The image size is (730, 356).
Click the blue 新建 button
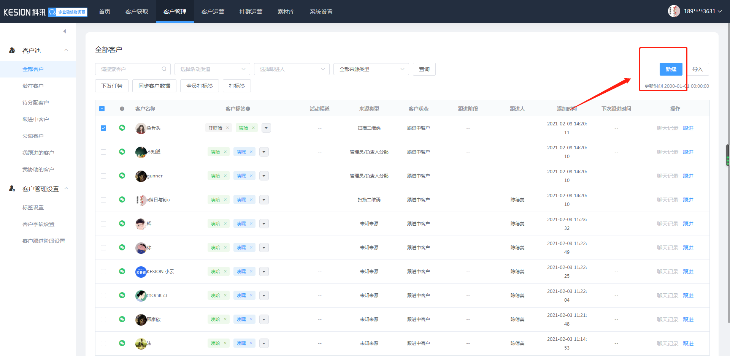coord(671,69)
